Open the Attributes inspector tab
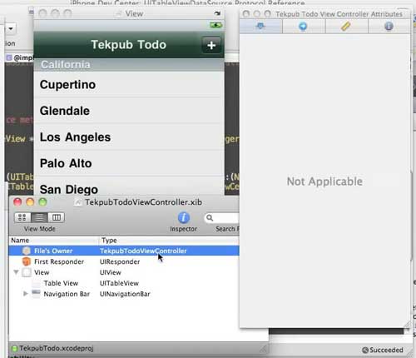The width and height of the screenshot is (416, 358). tap(260, 27)
